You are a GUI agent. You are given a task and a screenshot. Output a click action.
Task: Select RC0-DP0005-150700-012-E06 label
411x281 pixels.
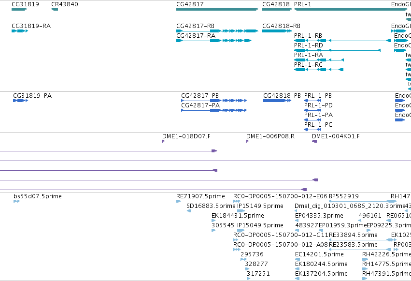pos(280,196)
